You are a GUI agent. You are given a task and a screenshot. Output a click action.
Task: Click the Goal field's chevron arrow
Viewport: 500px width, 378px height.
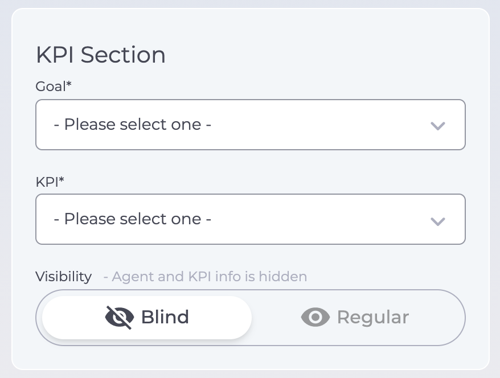pos(437,126)
